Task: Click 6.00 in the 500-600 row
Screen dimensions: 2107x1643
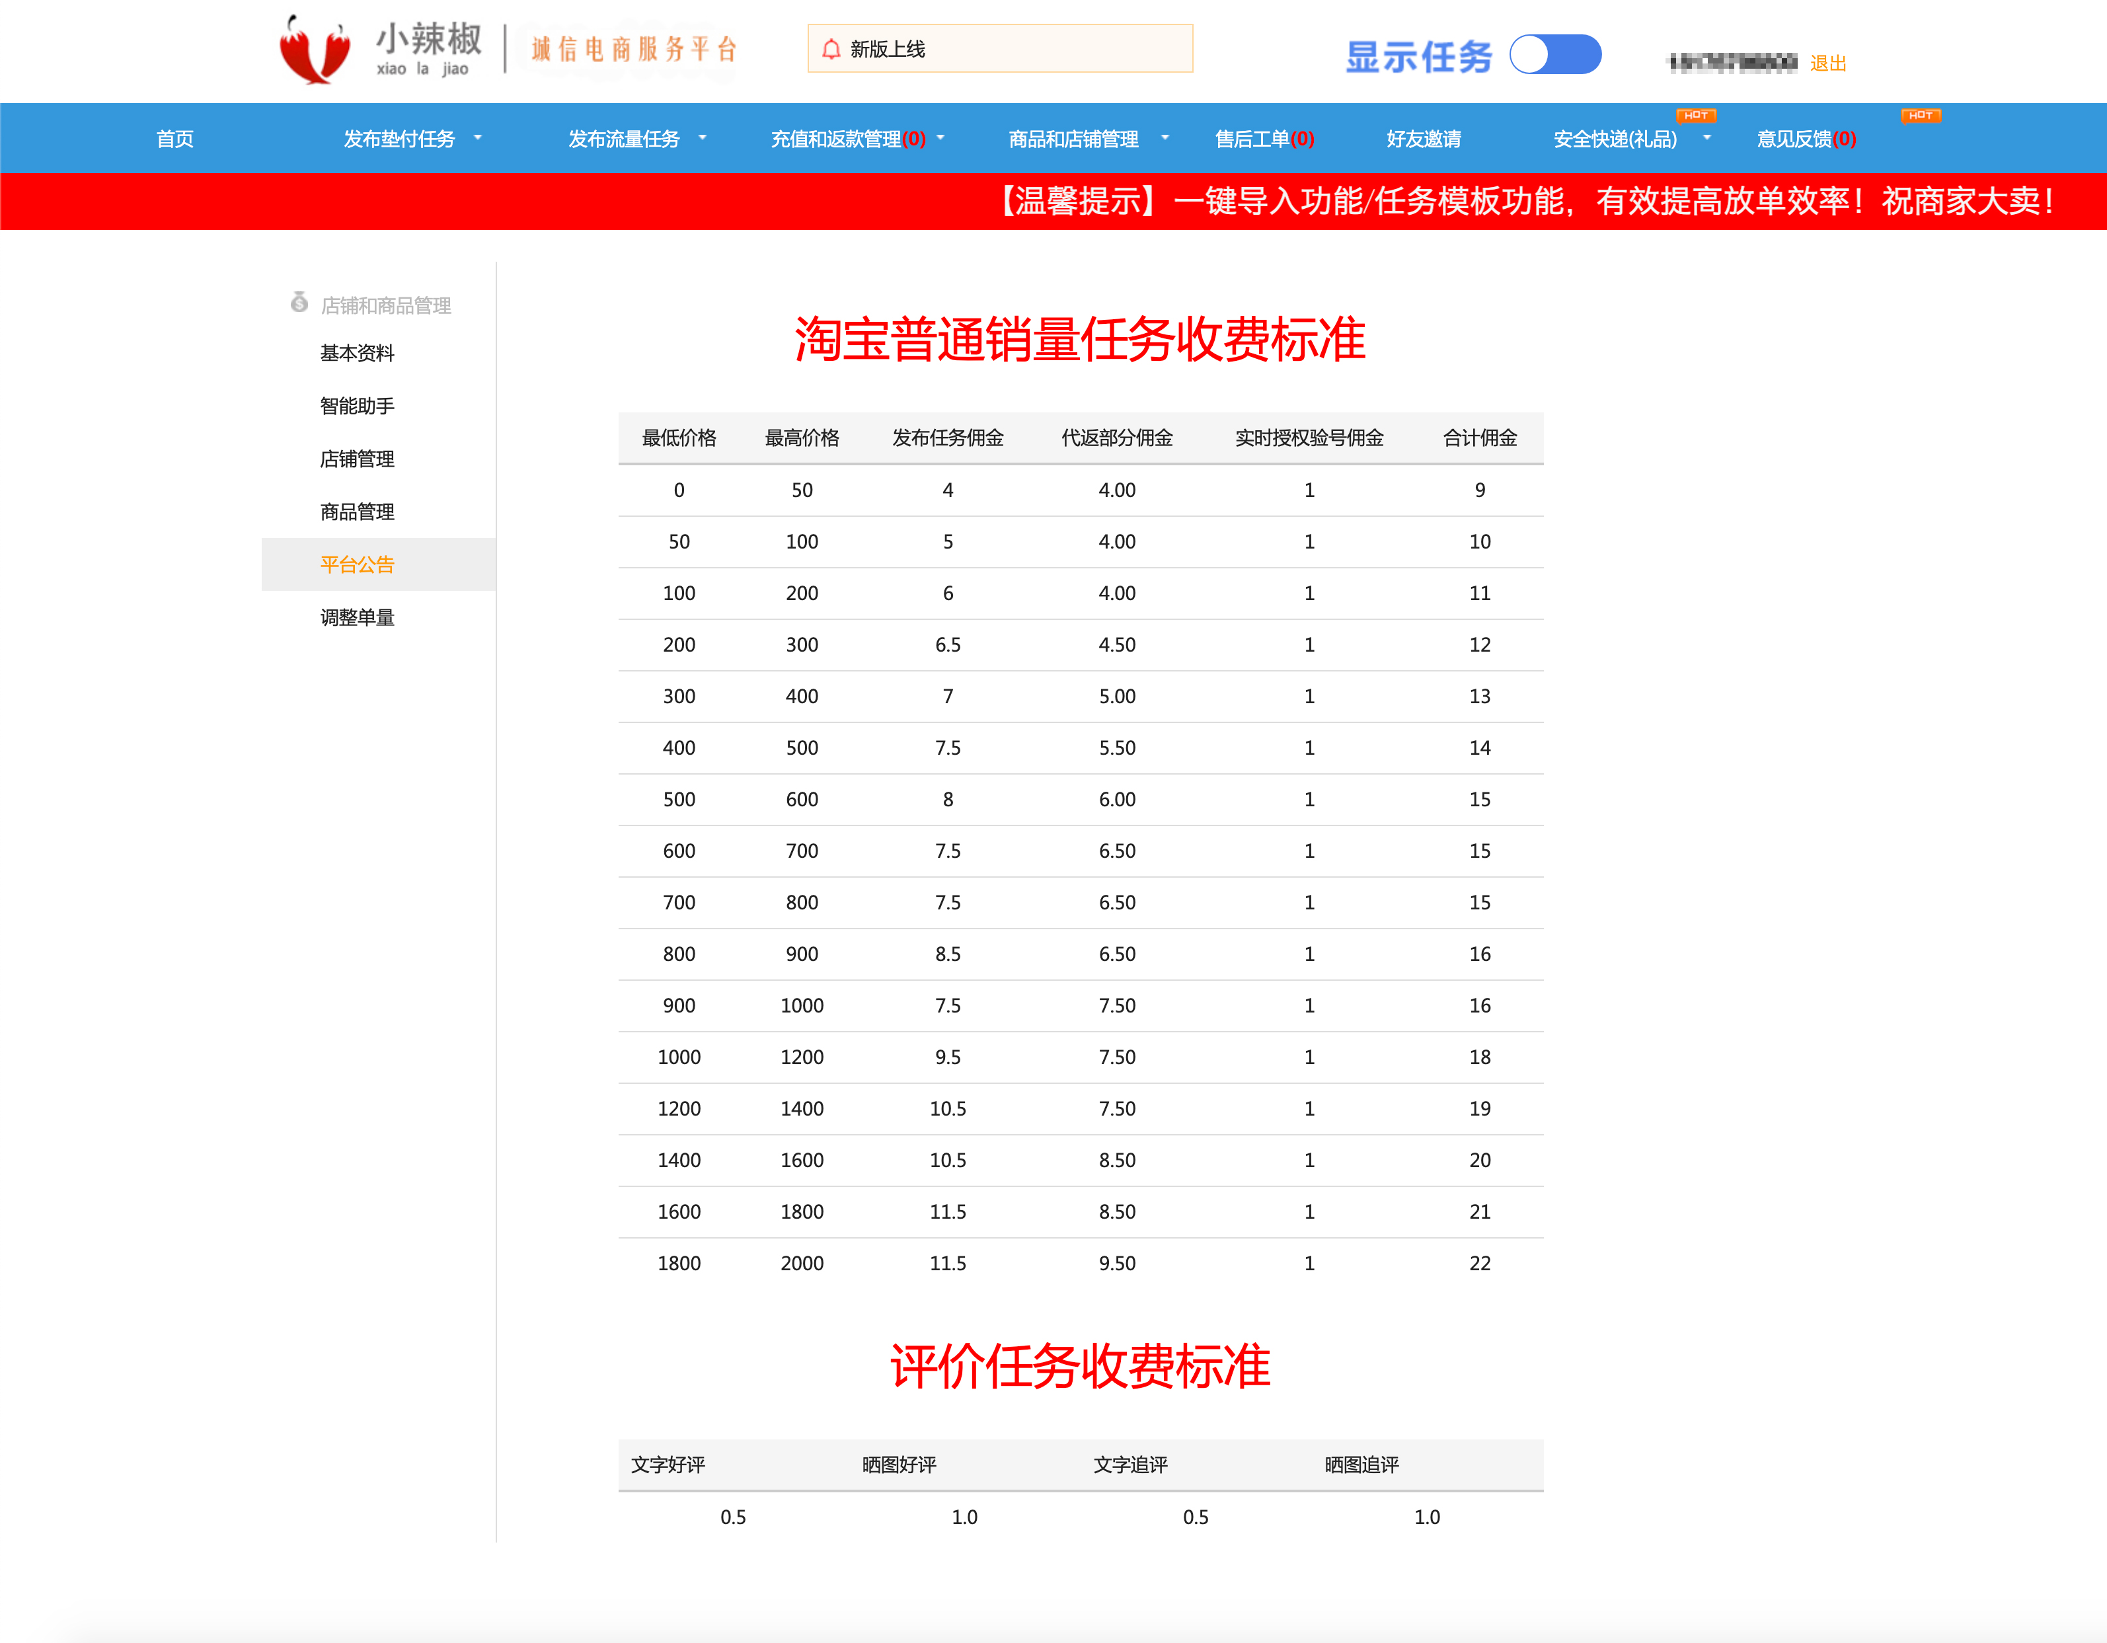Action: [x=1117, y=800]
